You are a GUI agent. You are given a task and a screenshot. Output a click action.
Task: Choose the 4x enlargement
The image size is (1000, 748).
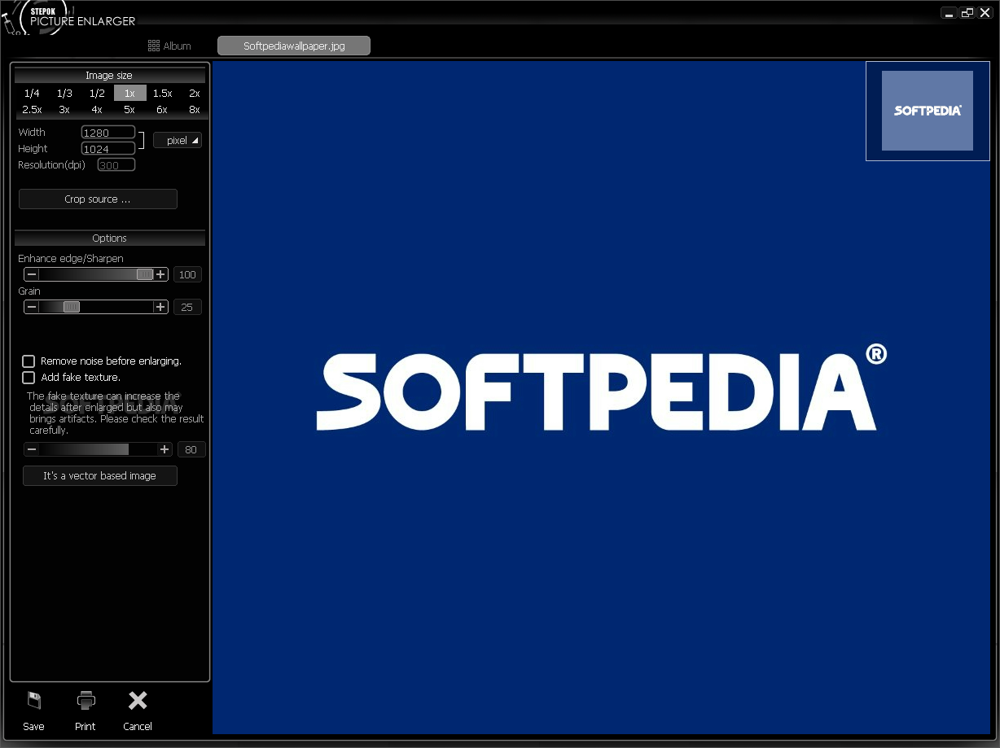(x=97, y=109)
